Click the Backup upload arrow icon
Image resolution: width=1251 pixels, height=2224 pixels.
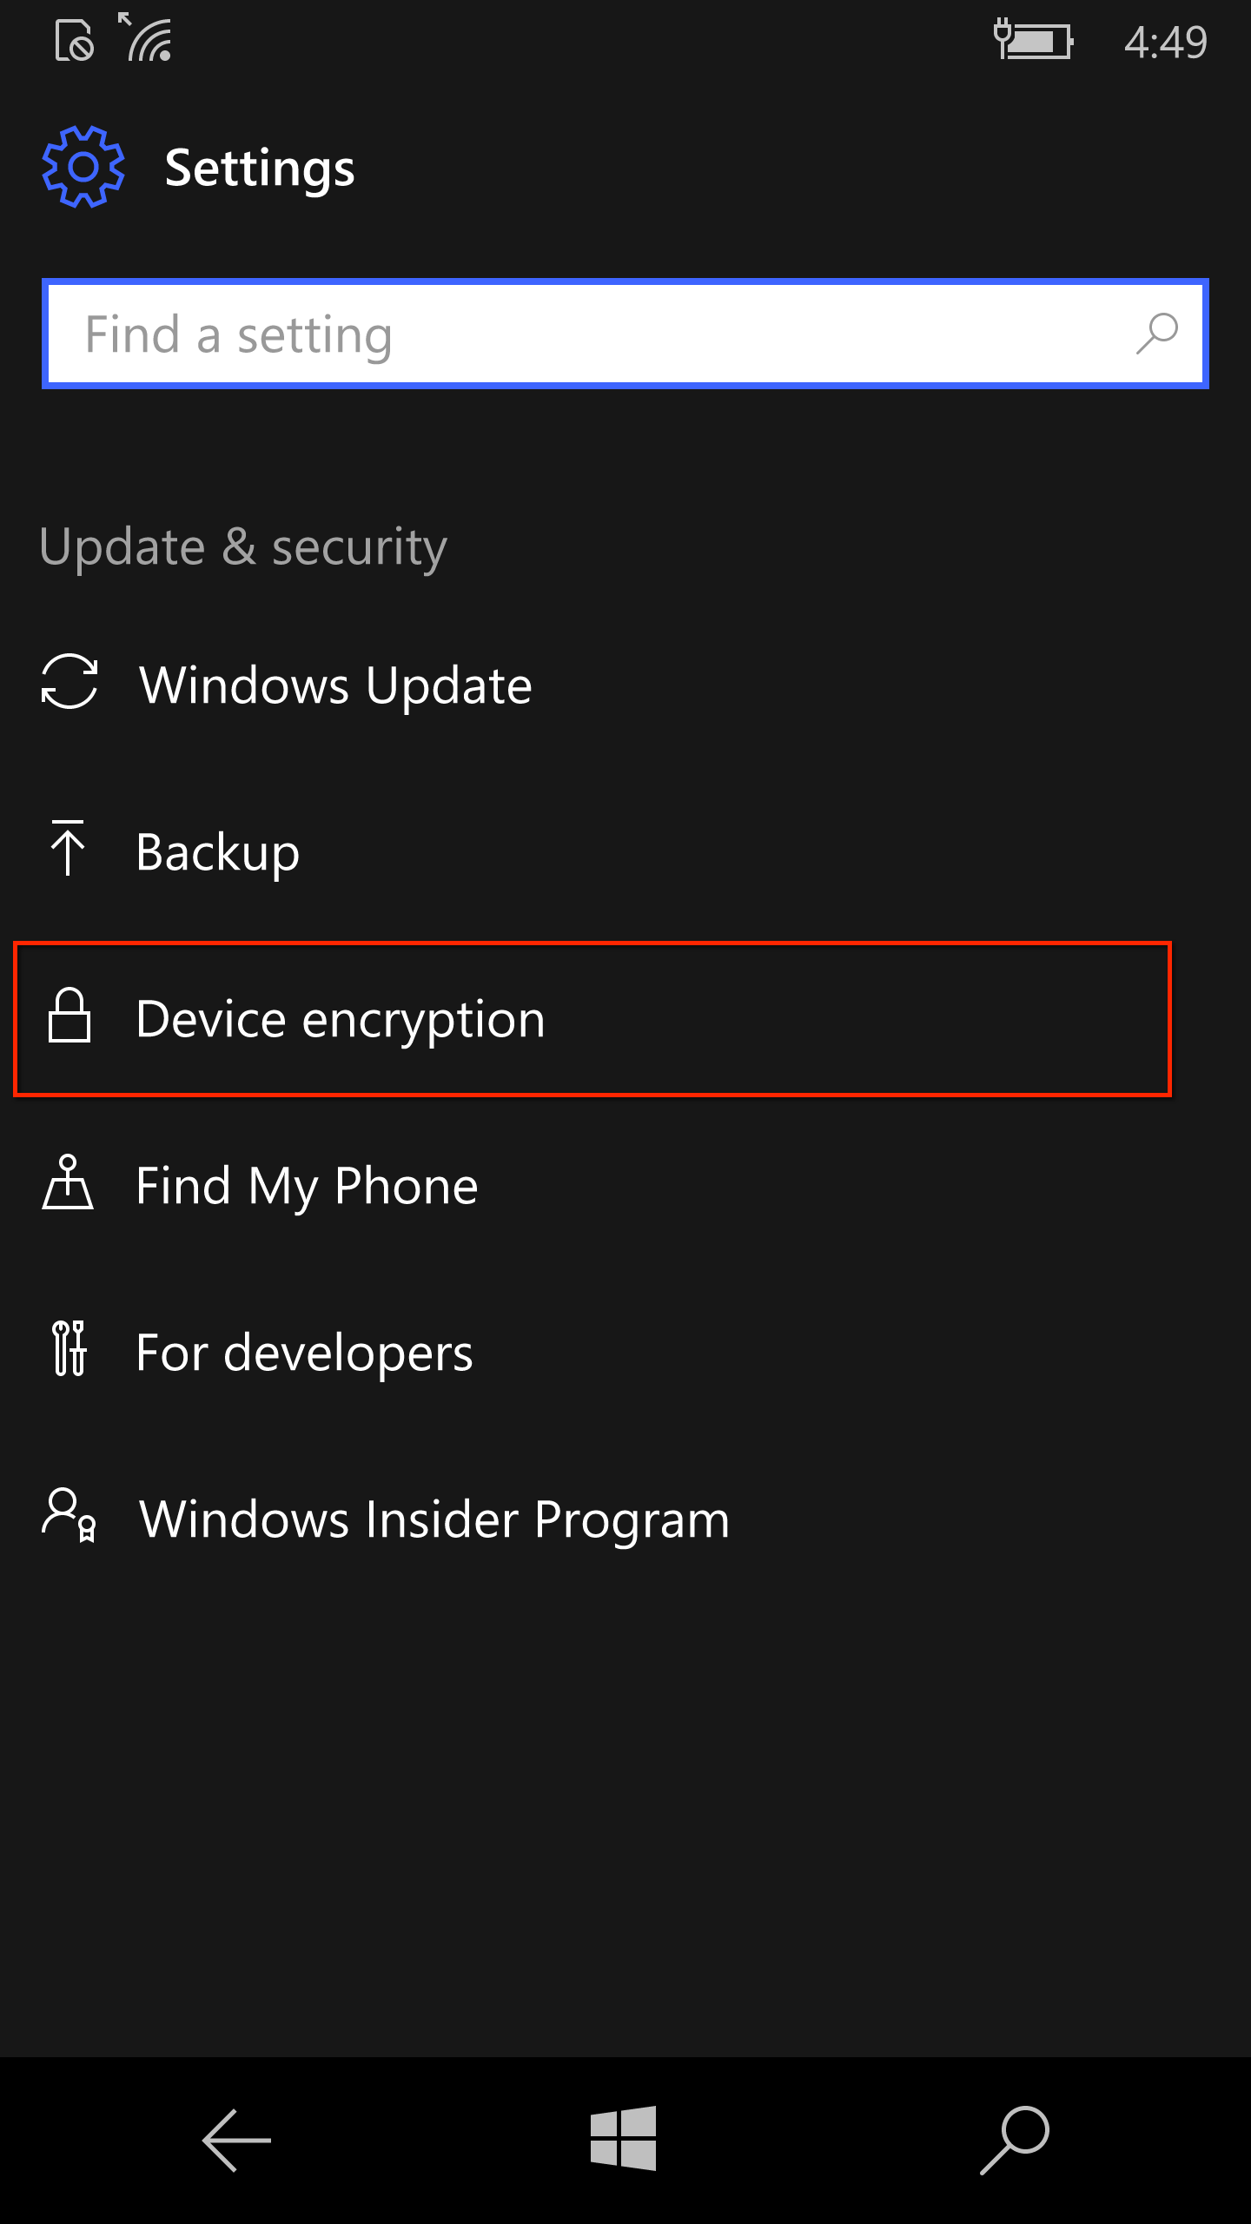68,848
